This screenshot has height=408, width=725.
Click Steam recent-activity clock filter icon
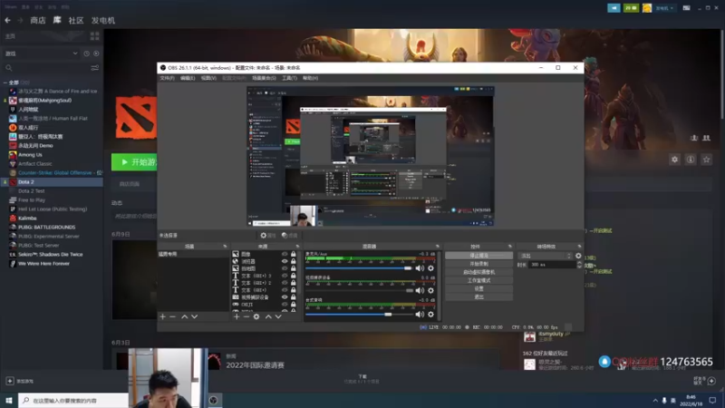[86, 53]
